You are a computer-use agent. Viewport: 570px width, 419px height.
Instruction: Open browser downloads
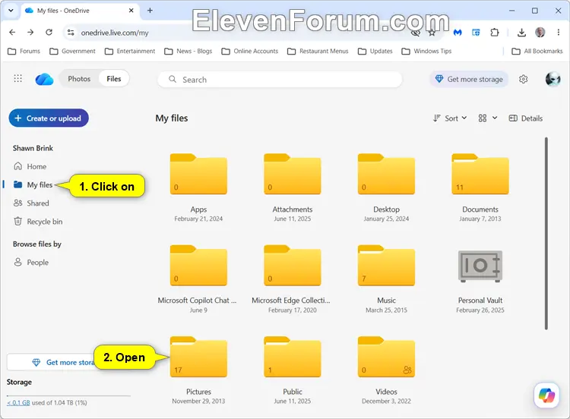point(521,33)
